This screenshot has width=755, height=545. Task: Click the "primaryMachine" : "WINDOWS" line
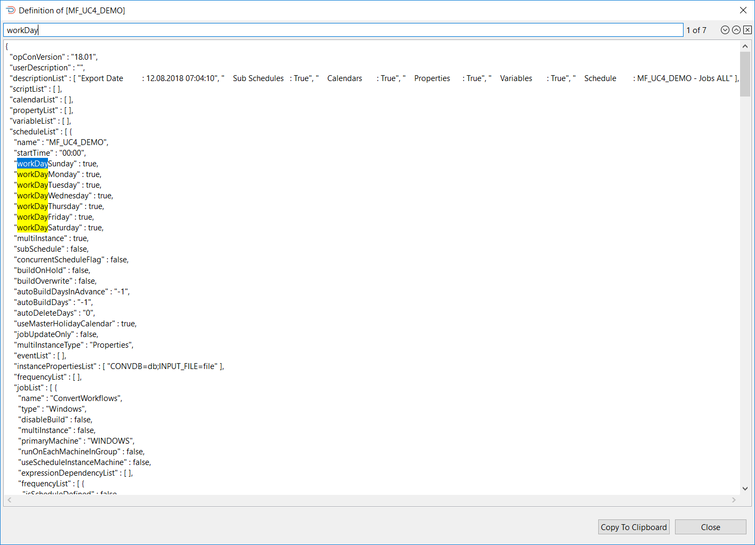76,441
